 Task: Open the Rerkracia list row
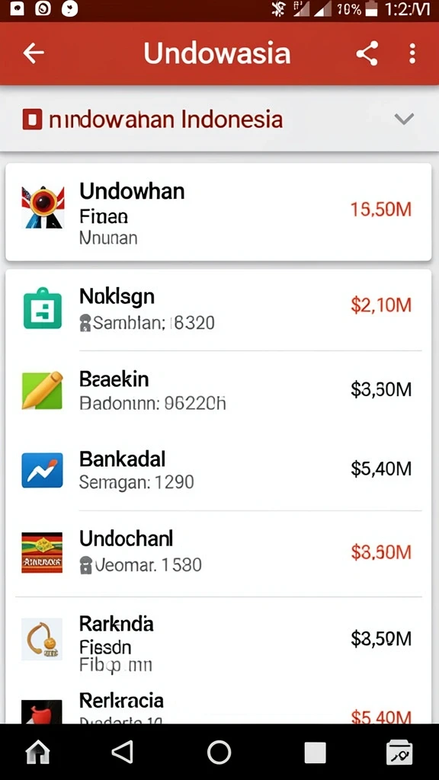click(219, 706)
